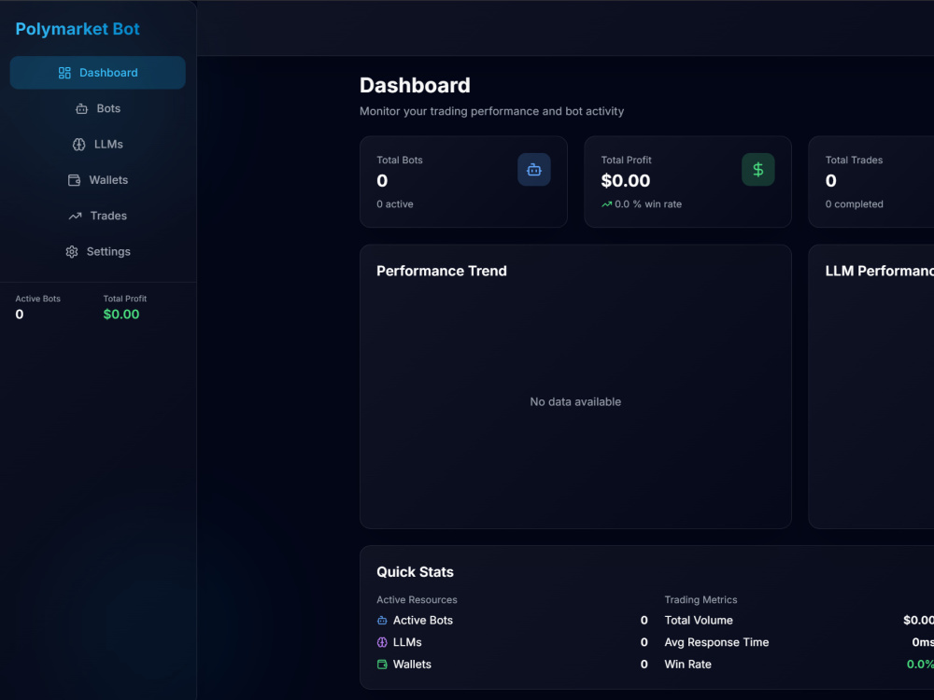Click the '0 active' text

pos(394,204)
